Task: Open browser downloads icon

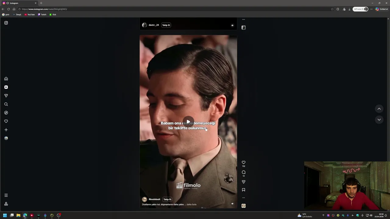Action: [349, 9]
